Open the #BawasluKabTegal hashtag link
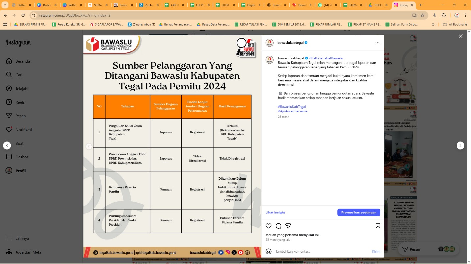This screenshot has height=264, width=471. (292, 106)
